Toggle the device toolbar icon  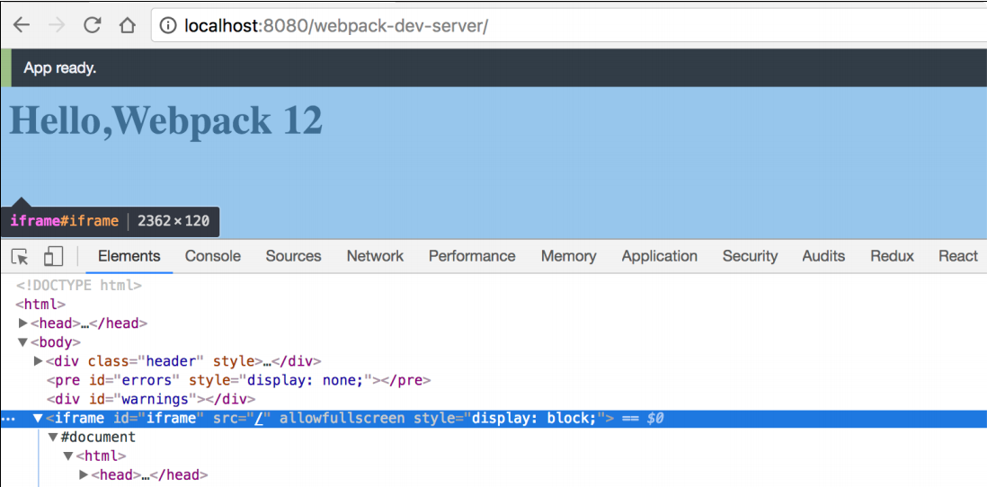tap(54, 256)
